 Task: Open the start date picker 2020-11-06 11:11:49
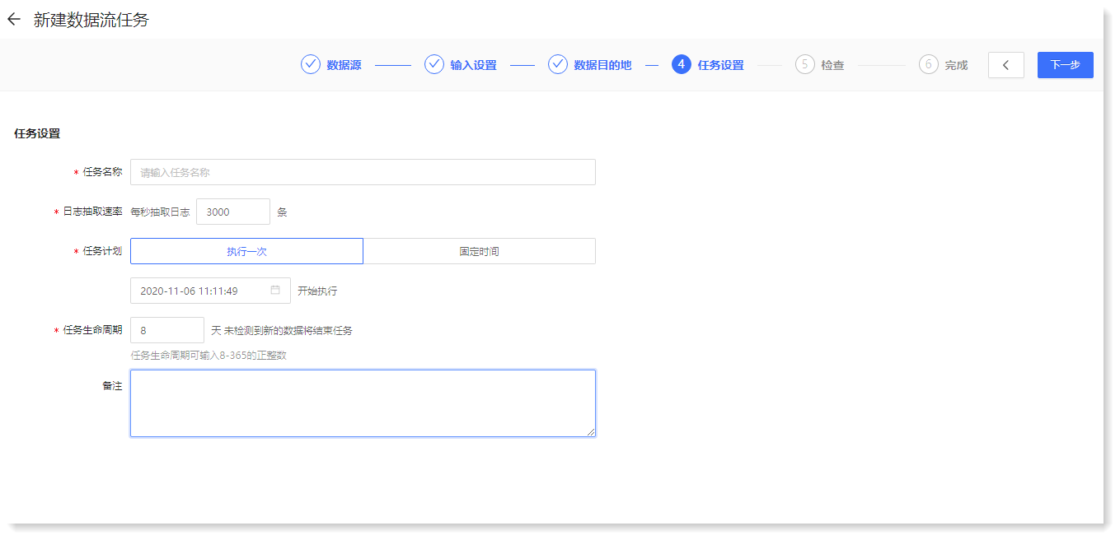click(210, 291)
